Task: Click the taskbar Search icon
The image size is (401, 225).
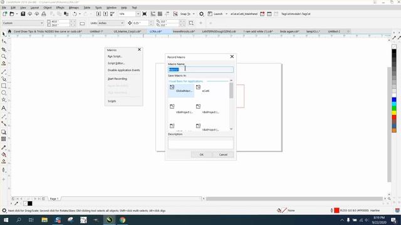Action: click(19, 220)
